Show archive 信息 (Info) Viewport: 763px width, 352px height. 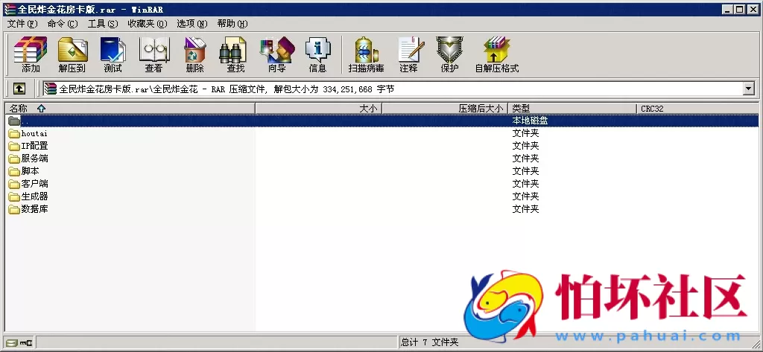coord(317,54)
